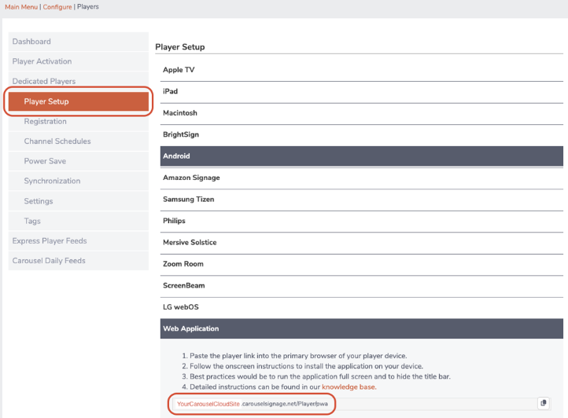Screen dimensions: 568x418
Task: Open Synchronization sidebar item
Action: [78, 181]
